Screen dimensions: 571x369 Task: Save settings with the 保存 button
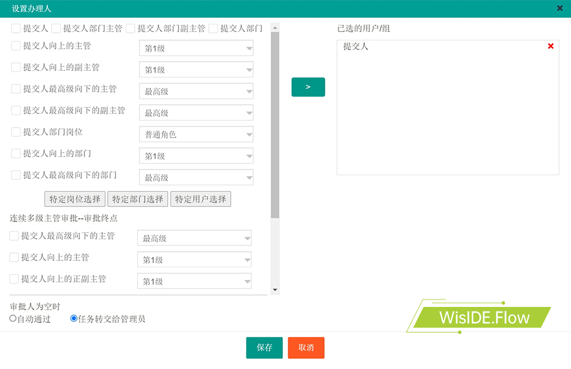265,348
